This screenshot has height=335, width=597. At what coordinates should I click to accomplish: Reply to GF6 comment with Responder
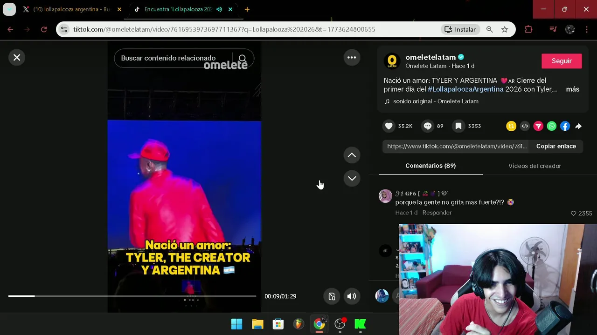tap(437, 213)
